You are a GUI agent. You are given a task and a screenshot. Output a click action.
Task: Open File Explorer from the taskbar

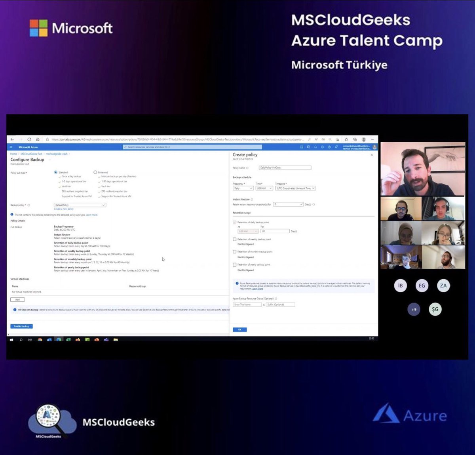pyautogui.click(x=116, y=339)
